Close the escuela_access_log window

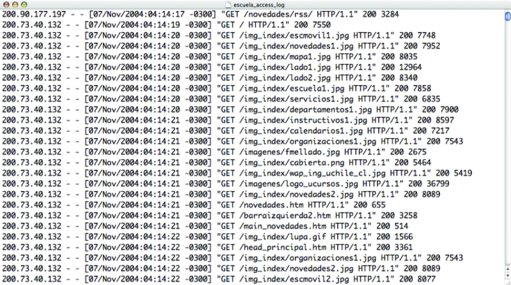click(x=6, y=4)
